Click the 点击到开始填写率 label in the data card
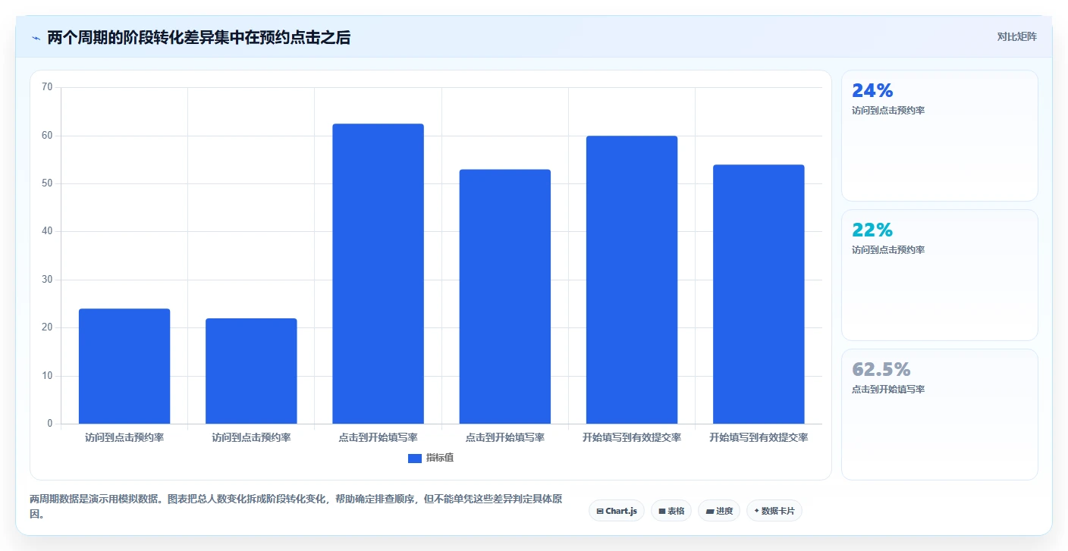Screen dimensions: 1068x551 point(888,390)
